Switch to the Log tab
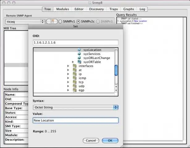Viewport: 190px width, 148px height. (142, 9)
